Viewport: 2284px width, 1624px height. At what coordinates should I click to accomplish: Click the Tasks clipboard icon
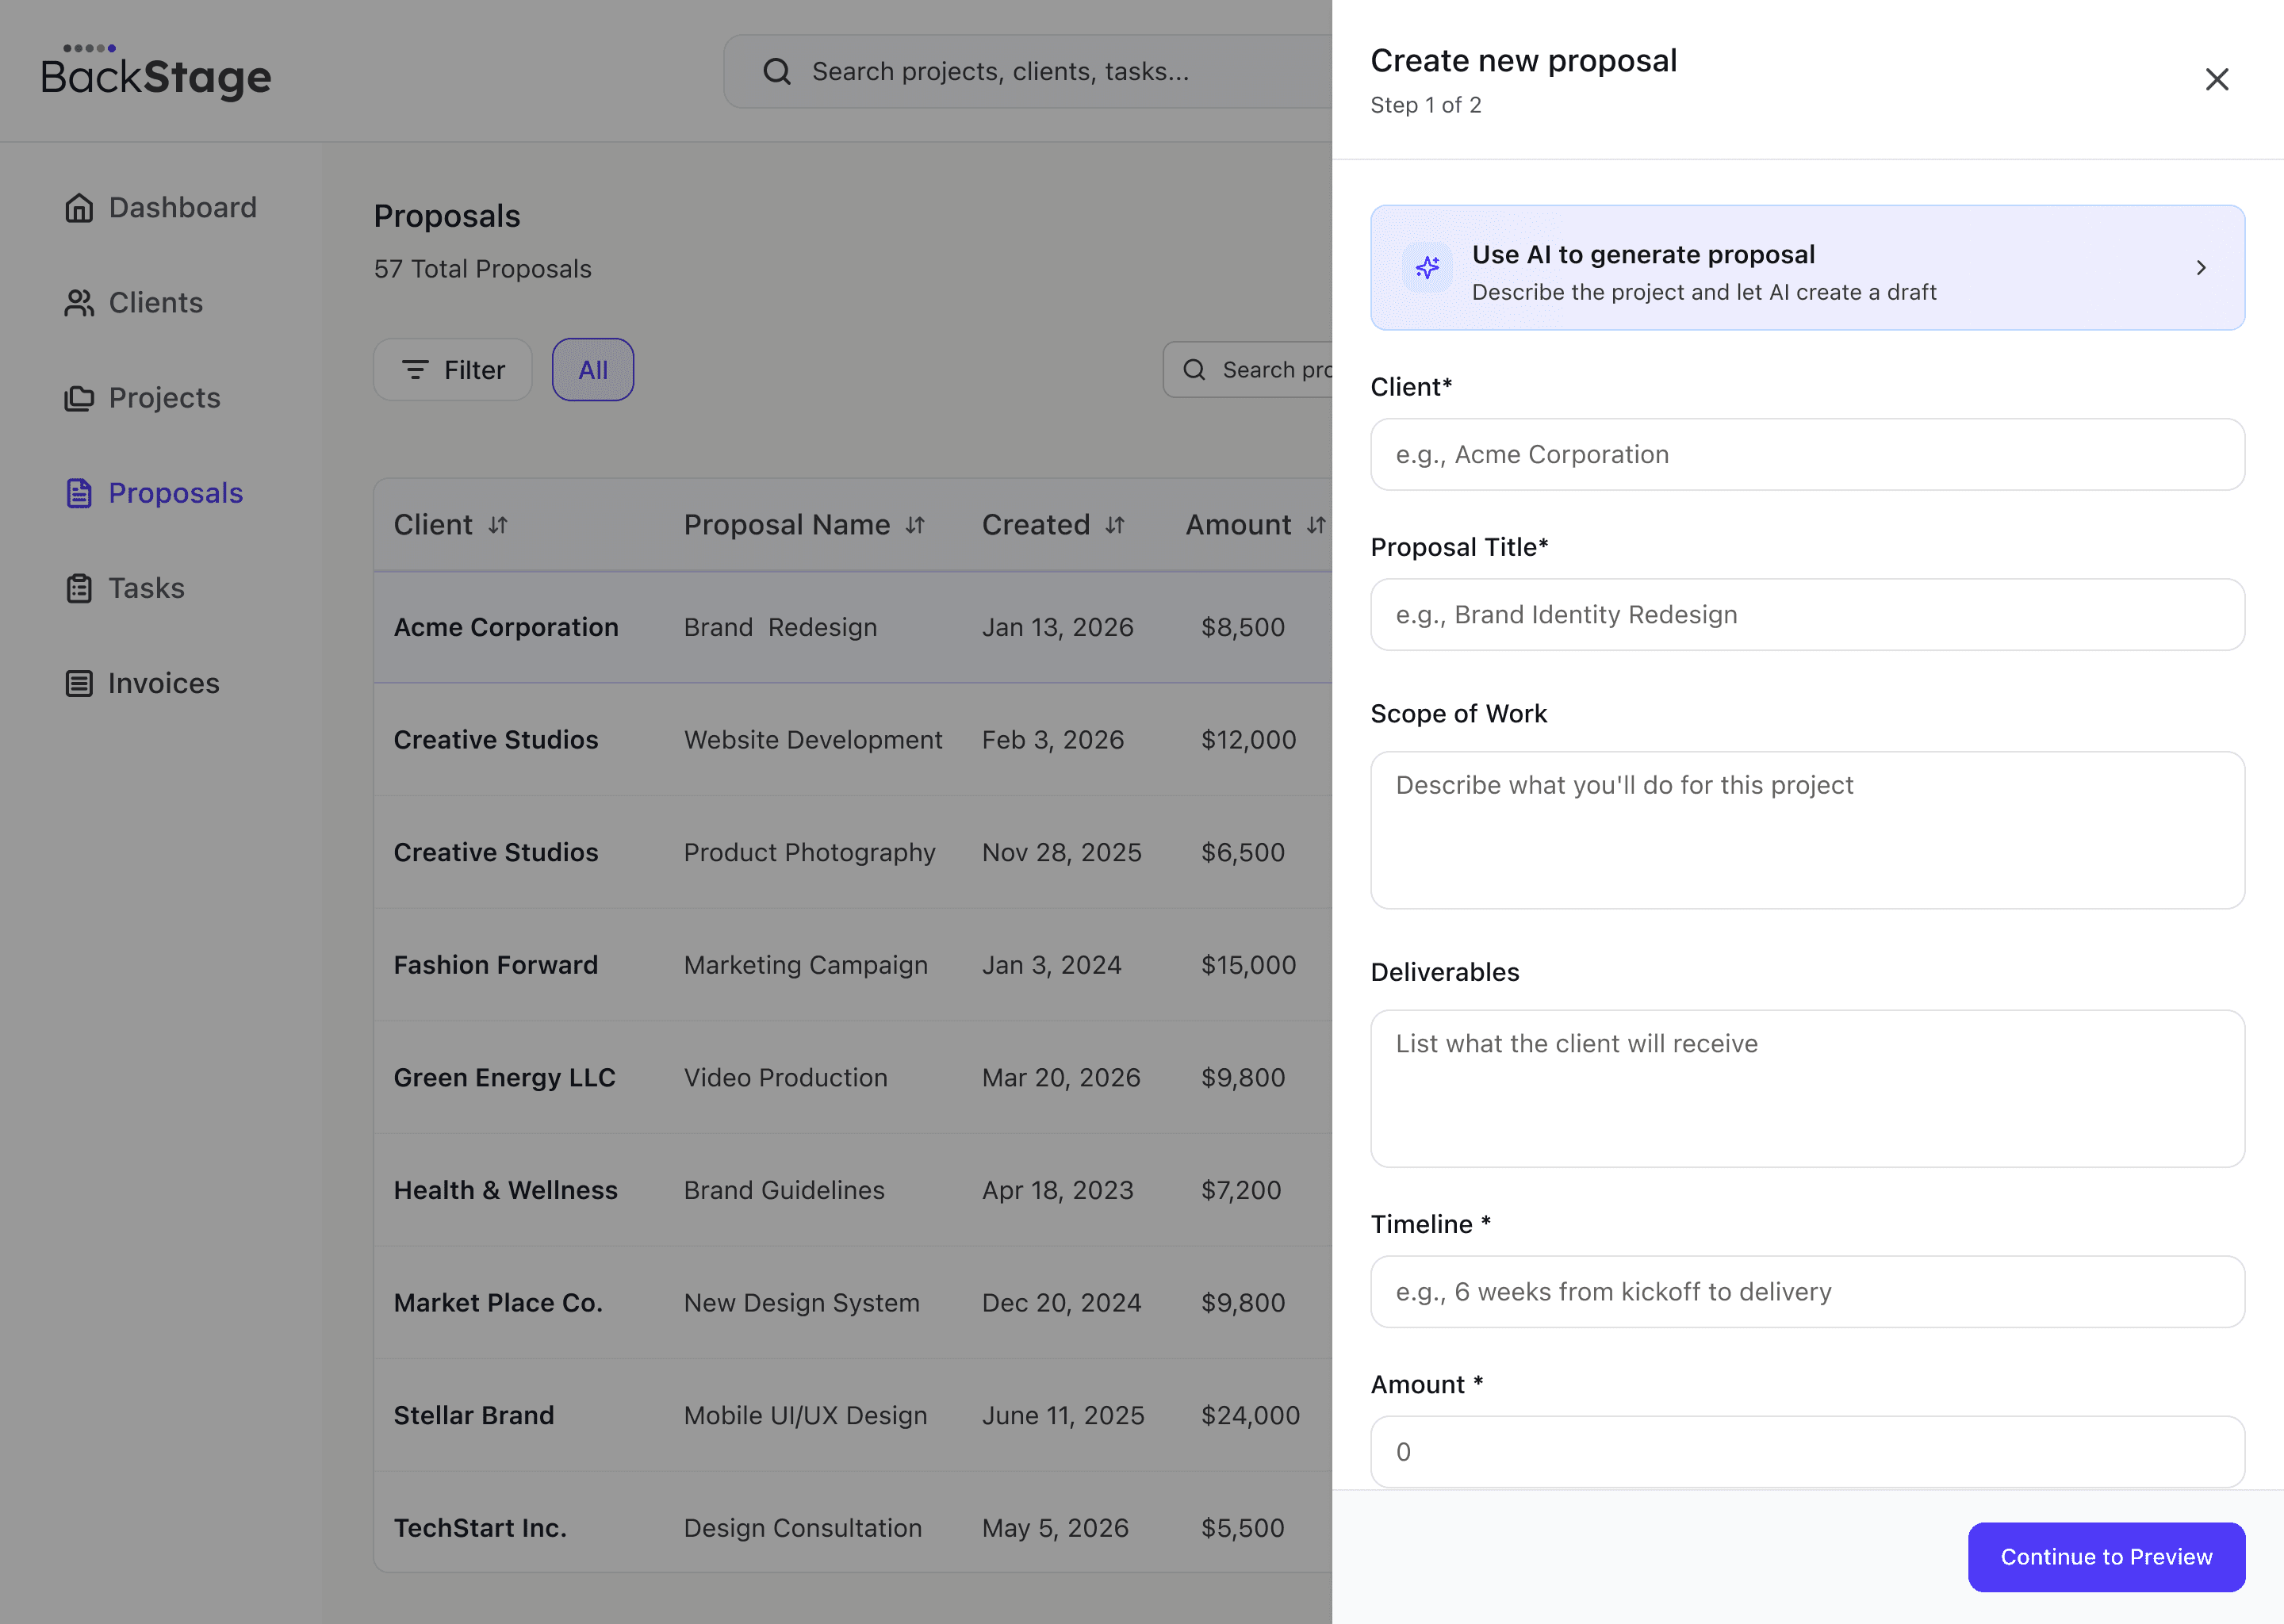click(x=79, y=588)
